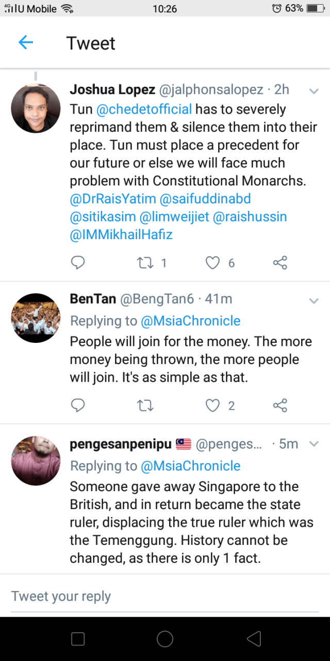Retweet Joshua Lopez's tweet
330x661 pixels.
click(x=145, y=263)
